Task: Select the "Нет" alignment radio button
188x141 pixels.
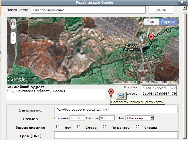Action: pos(58,127)
